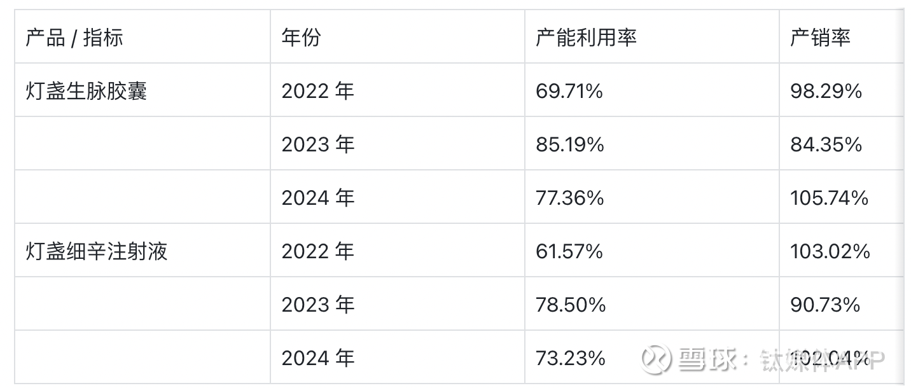
Task: Select the 61.57% utilization cell
Action: tap(569, 252)
